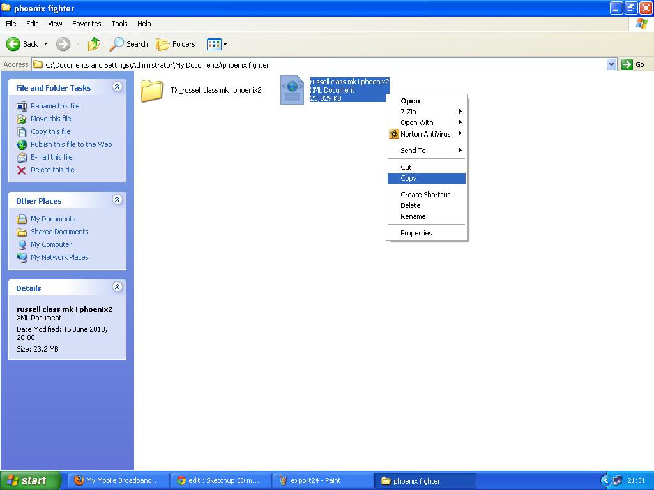Click the My Network Places icon
The width and height of the screenshot is (654, 490).
click(22, 258)
